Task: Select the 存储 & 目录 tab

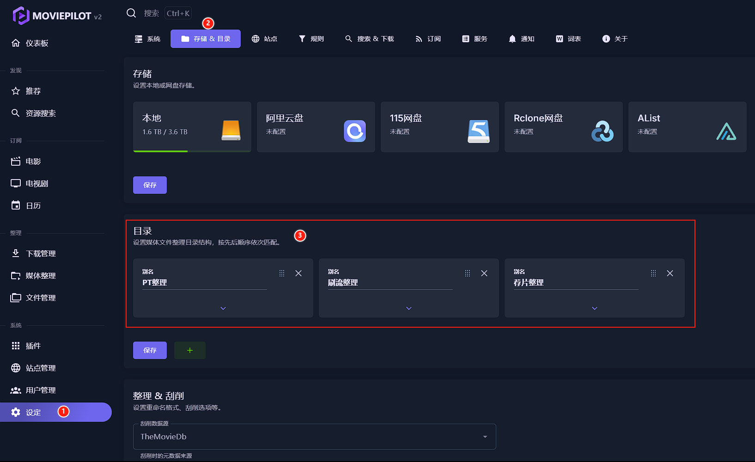Action: tap(206, 39)
